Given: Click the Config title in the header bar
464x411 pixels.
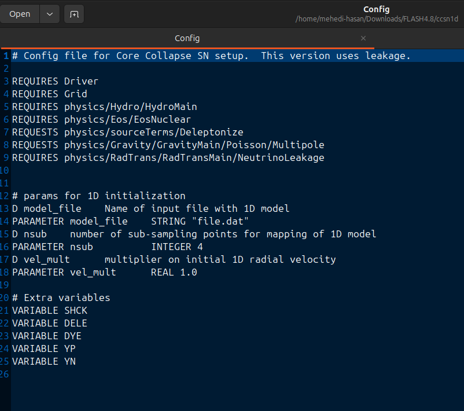Looking at the screenshot, I should [377, 9].
